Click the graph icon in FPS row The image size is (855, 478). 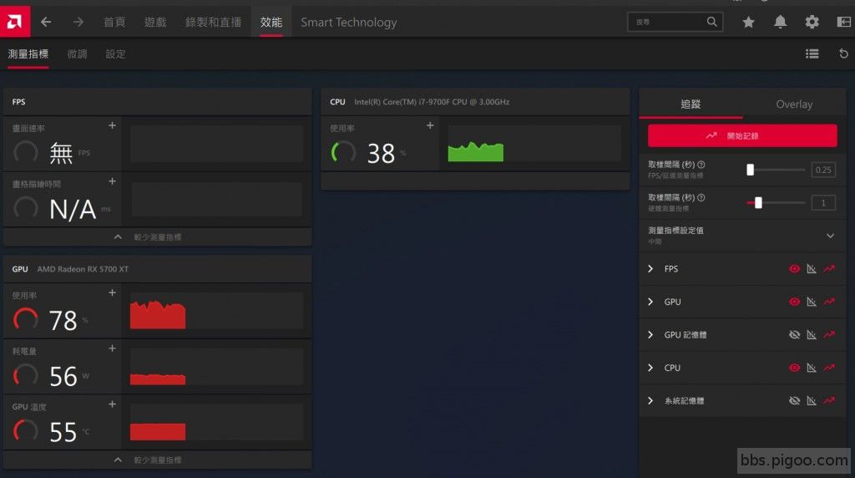pos(812,268)
